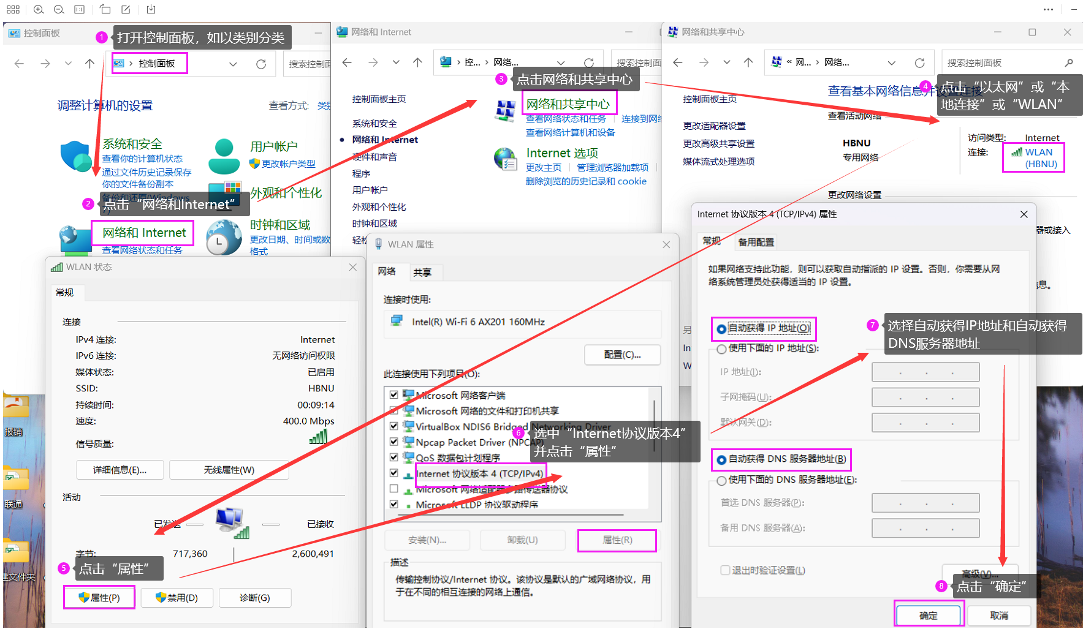This screenshot has width=1083, height=629.
Task: Go back in the 控制面板 window
Action: 19,63
